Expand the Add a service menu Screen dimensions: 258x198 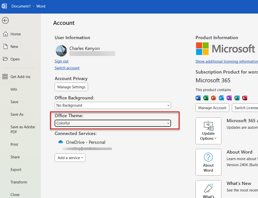point(70,158)
